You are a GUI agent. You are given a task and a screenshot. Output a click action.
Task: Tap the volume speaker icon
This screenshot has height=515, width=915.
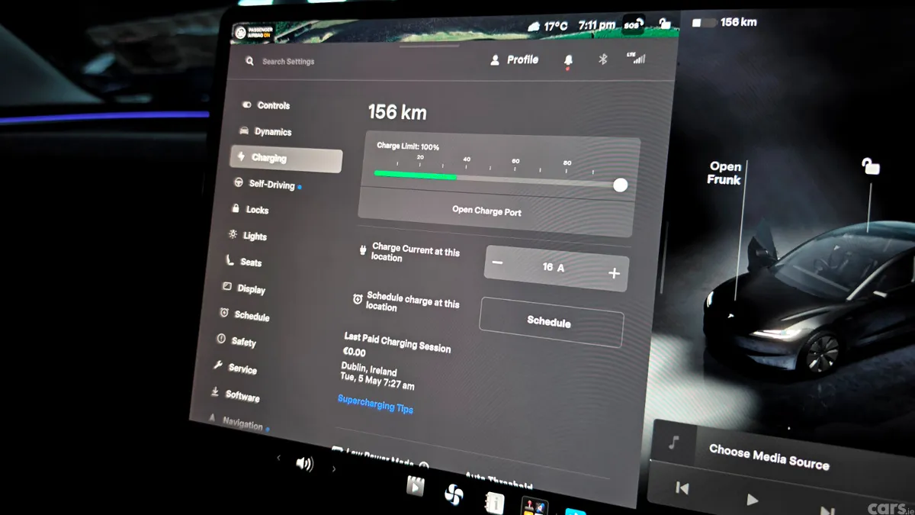(x=304, y=463)
